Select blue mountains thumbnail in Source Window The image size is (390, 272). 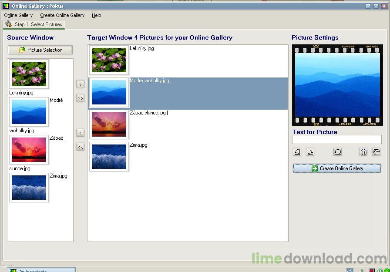point(29,112)
